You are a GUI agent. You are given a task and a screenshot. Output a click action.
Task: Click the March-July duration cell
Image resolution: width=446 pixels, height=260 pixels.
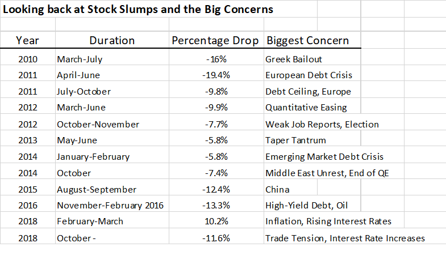[80, 59]
